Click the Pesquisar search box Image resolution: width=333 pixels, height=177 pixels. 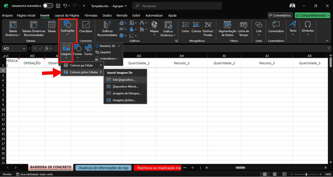point(177,6)
